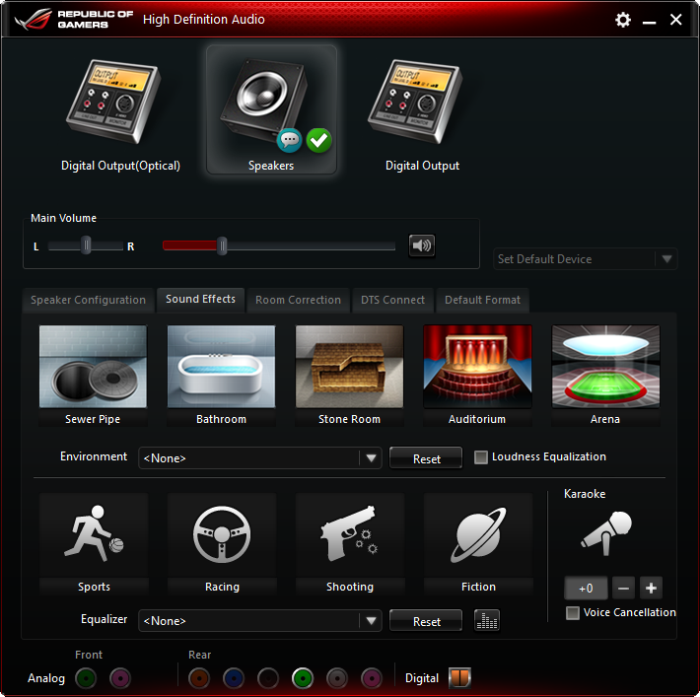Enable Loudness Equalization checkbox

481,457
